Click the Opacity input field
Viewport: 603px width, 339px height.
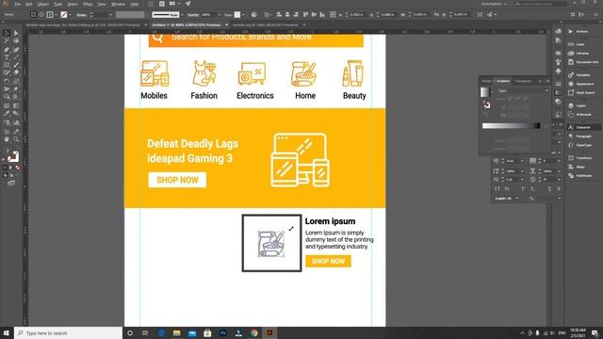coord(207,15)
